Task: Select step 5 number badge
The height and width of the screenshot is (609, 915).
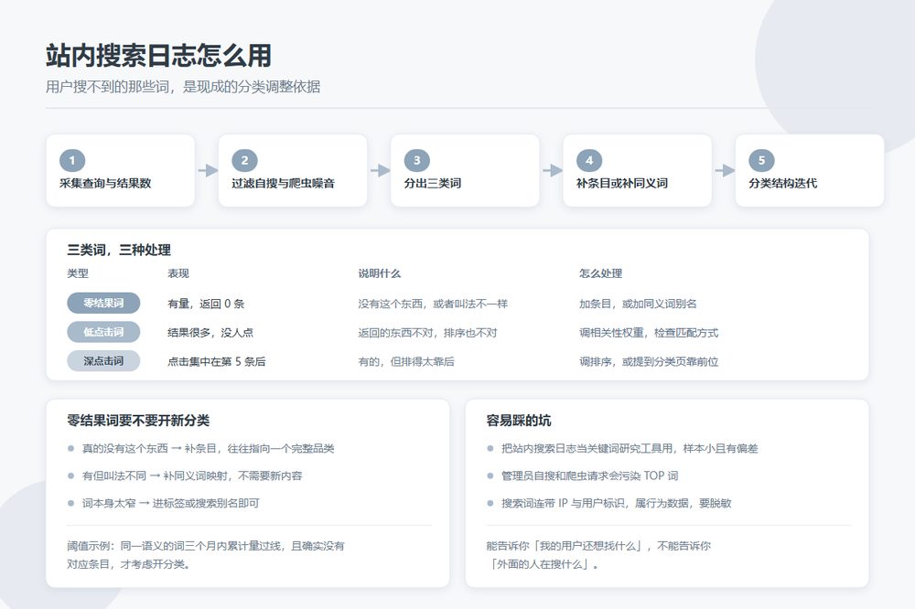Action: point(761,160)
